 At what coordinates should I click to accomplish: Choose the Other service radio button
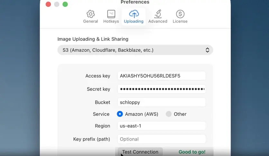point(169,114)
